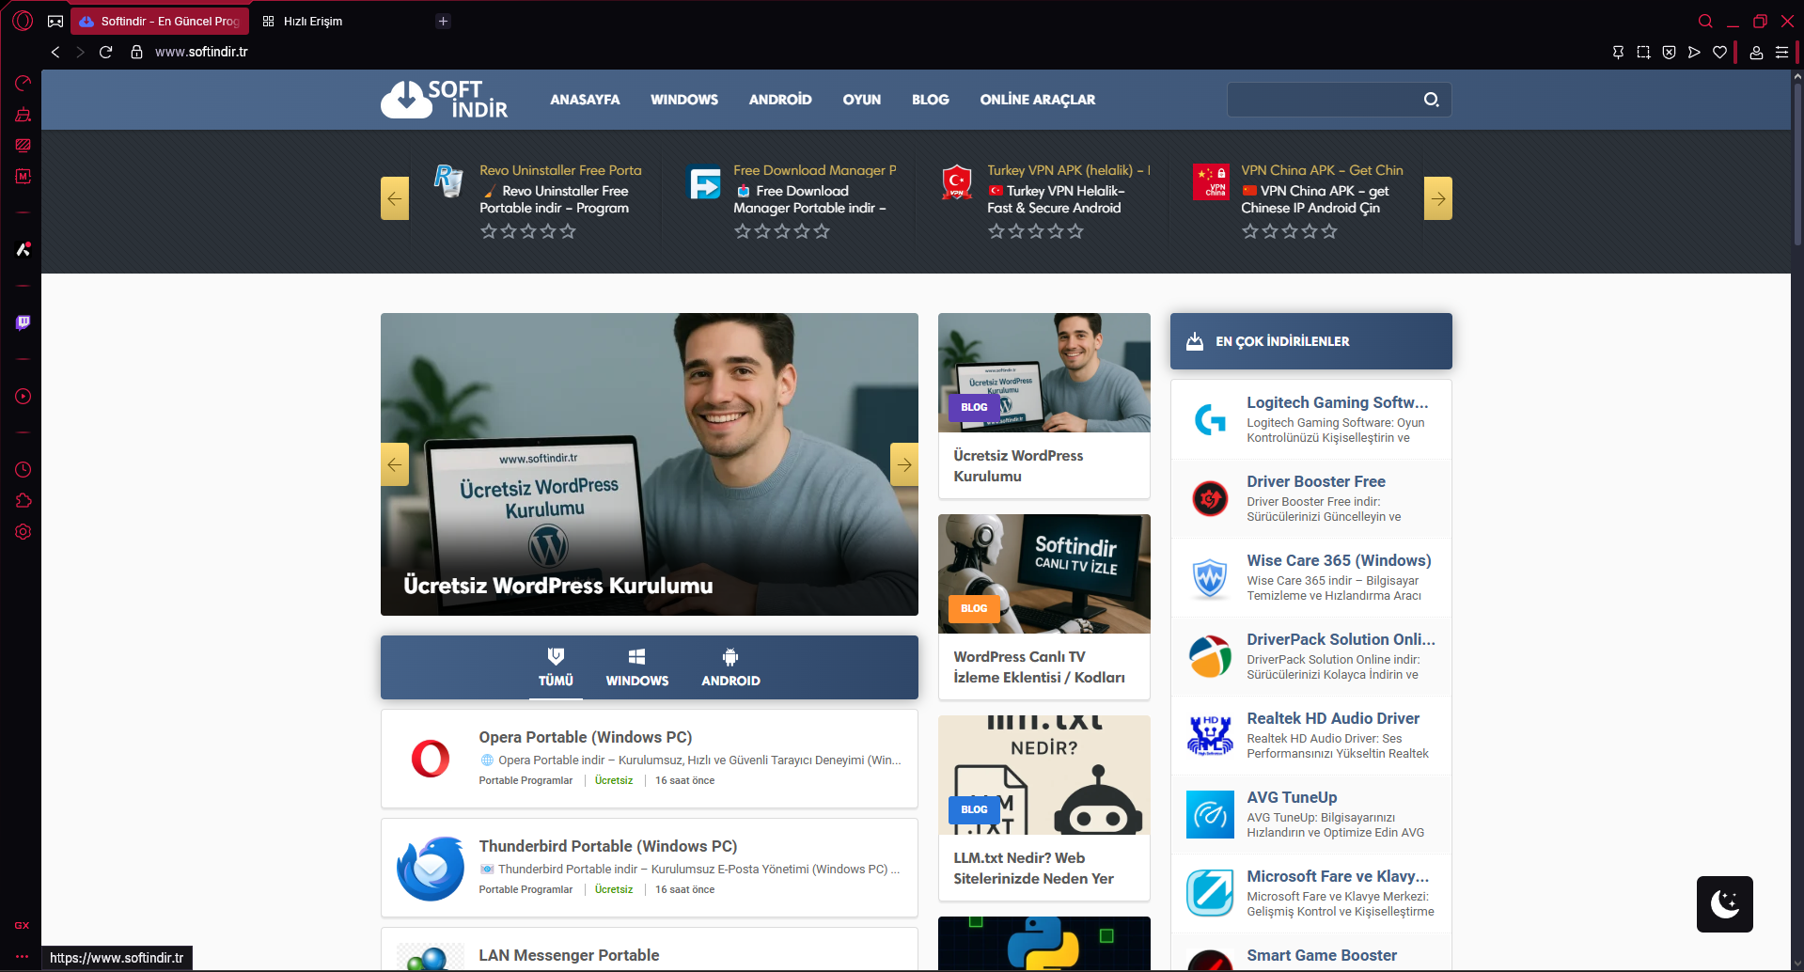Viewport: 1804px width, 972px height.
Task: Show previous items in top featured carousel
Action: click(x=395, y=198)
